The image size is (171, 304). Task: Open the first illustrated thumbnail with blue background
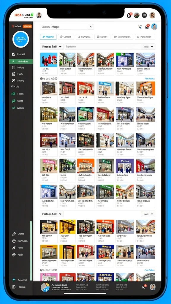49,60
